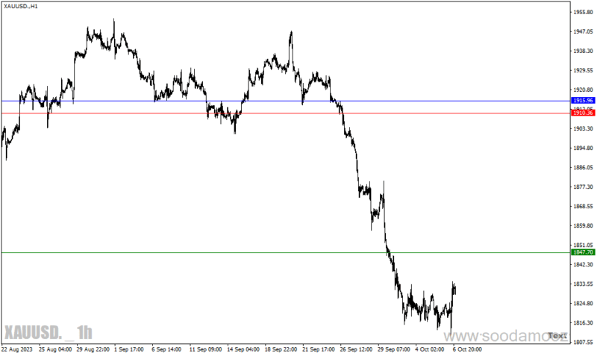The height and width of the screenshot is (356, 597).
Task: Click the 1955.80 price axis label
Action: (x=584, y=12)
